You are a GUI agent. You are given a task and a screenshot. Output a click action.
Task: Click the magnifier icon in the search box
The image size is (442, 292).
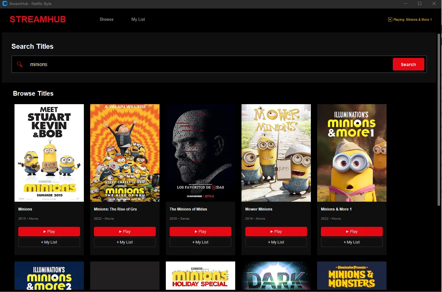pos(20,64)
